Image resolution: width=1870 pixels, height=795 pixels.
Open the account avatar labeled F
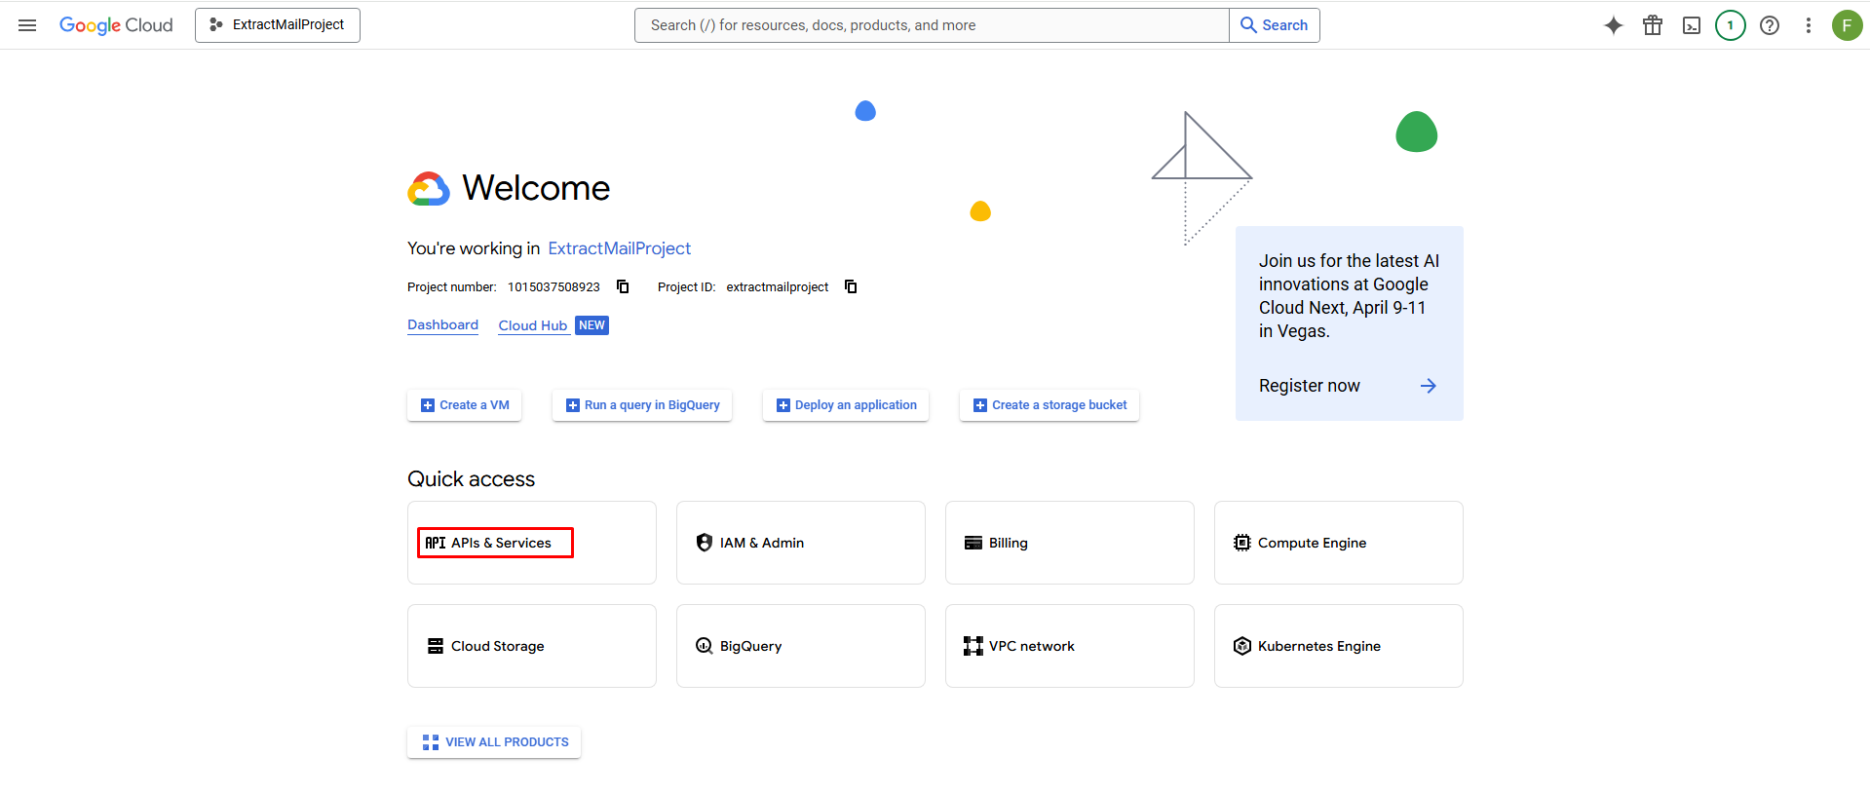coord(1847,25)
